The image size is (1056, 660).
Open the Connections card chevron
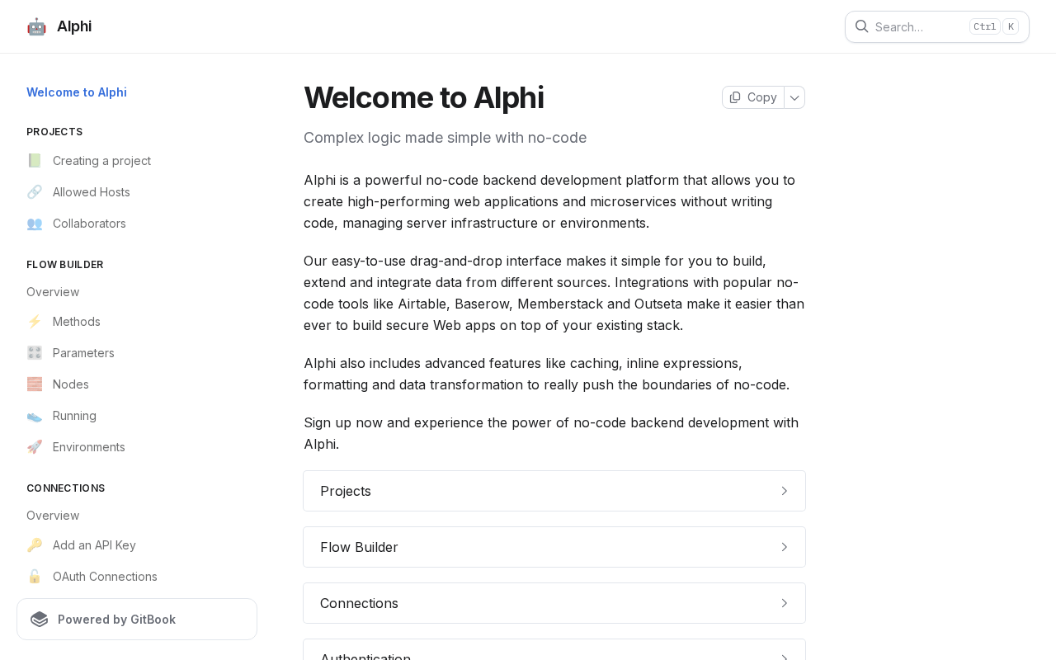(x=785, y=603)
